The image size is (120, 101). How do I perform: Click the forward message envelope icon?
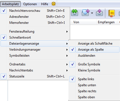tap(85, 13)
